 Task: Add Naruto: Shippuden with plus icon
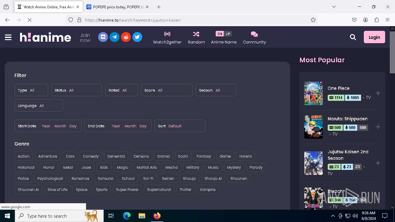tap(378, 127)
